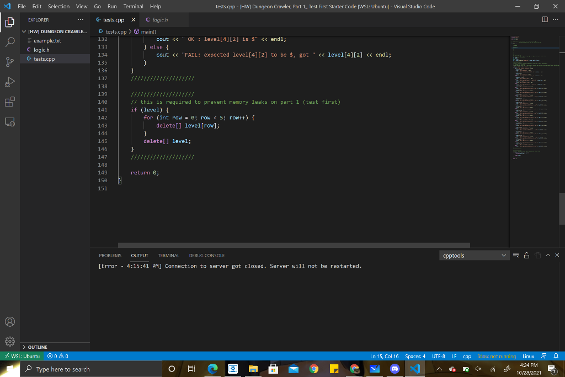Click the WSL: Ubuntu remote indicator
565x377 pixels.
tap(22, 356)
